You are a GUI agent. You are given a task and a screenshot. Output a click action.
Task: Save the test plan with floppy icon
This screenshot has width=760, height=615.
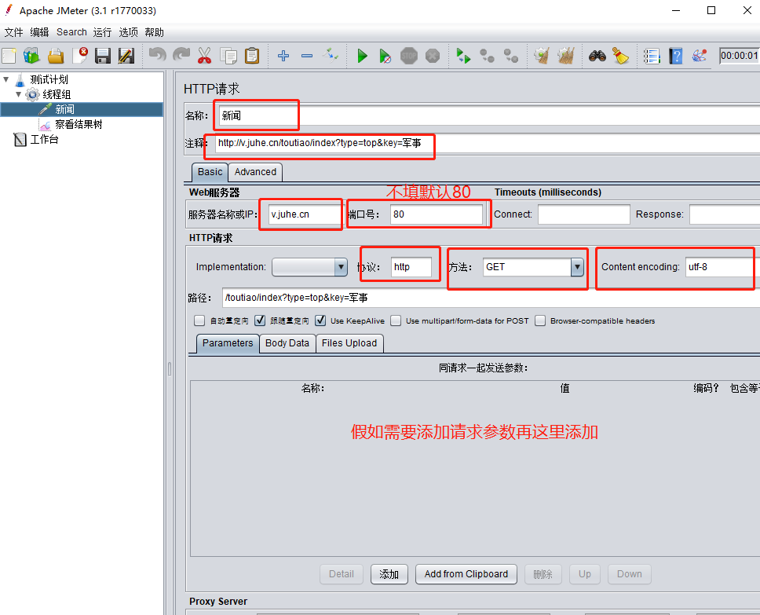(103, 56)
